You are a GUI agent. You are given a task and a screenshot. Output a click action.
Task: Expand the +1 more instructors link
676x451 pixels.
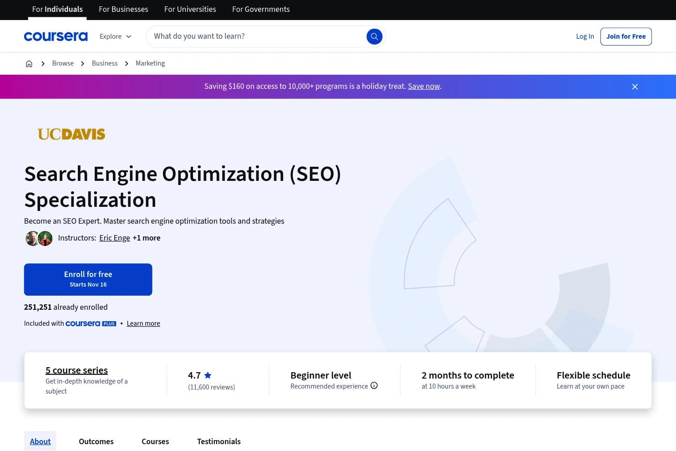click(146, 238)
